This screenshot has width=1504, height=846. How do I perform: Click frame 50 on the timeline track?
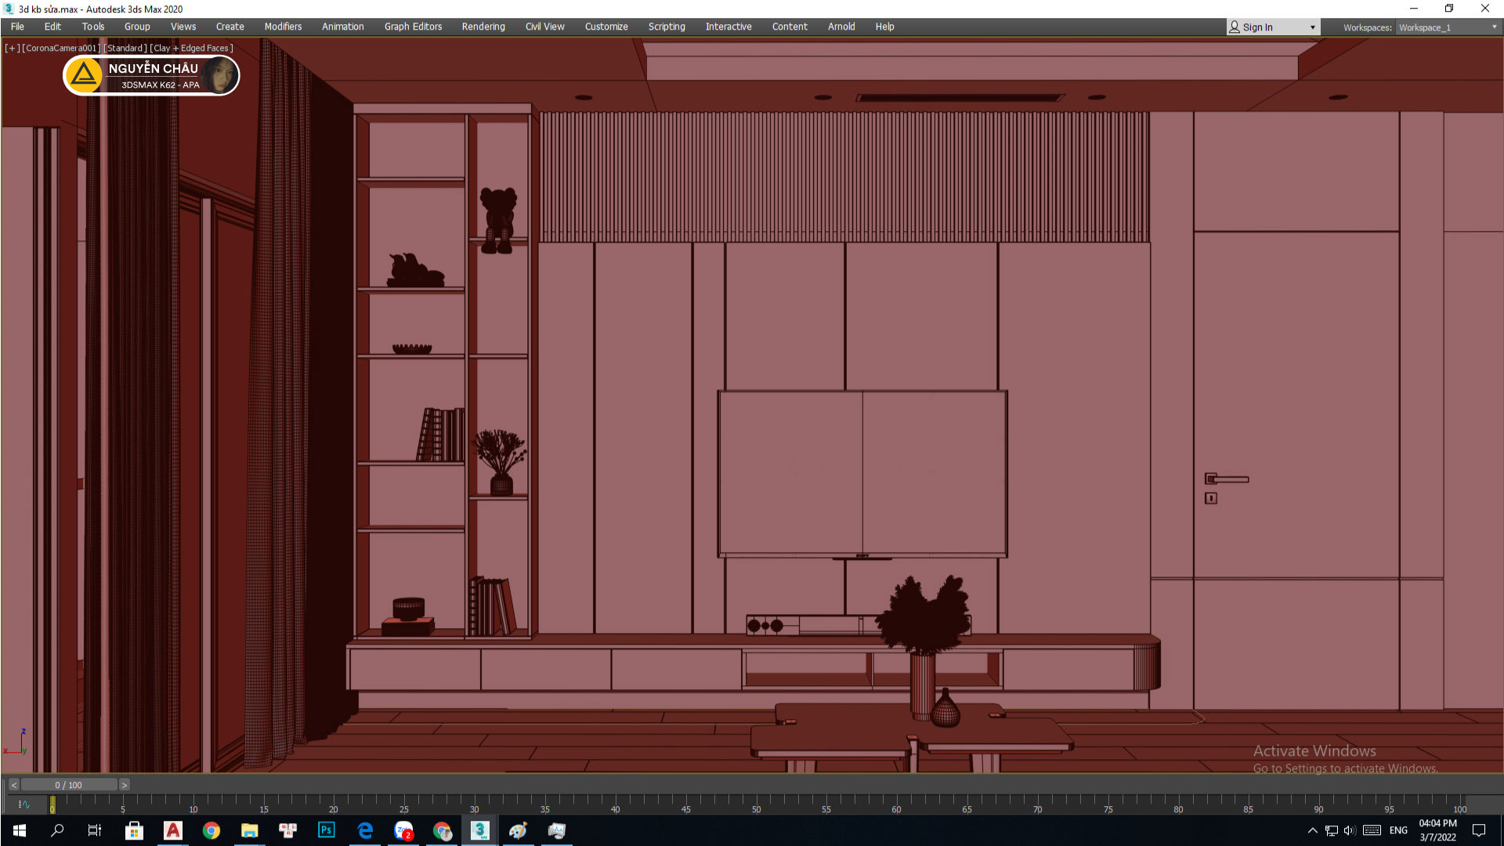pos(756,801)
